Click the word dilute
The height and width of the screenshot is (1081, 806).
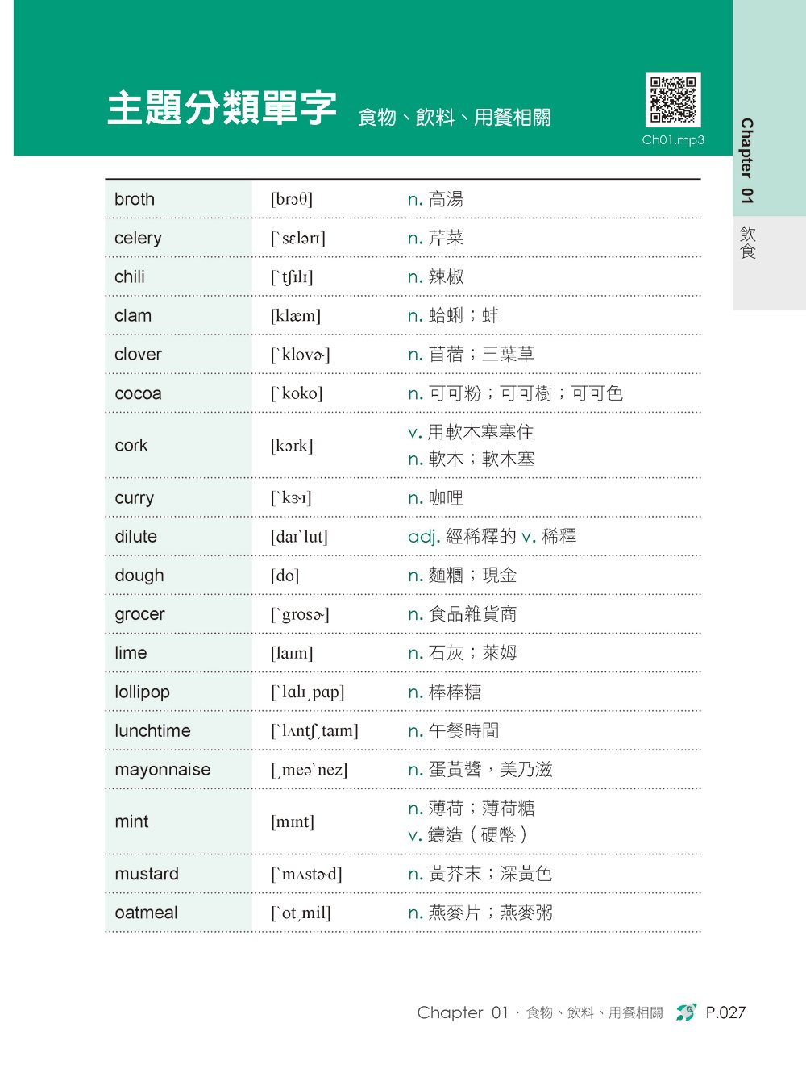click(135, 537)
